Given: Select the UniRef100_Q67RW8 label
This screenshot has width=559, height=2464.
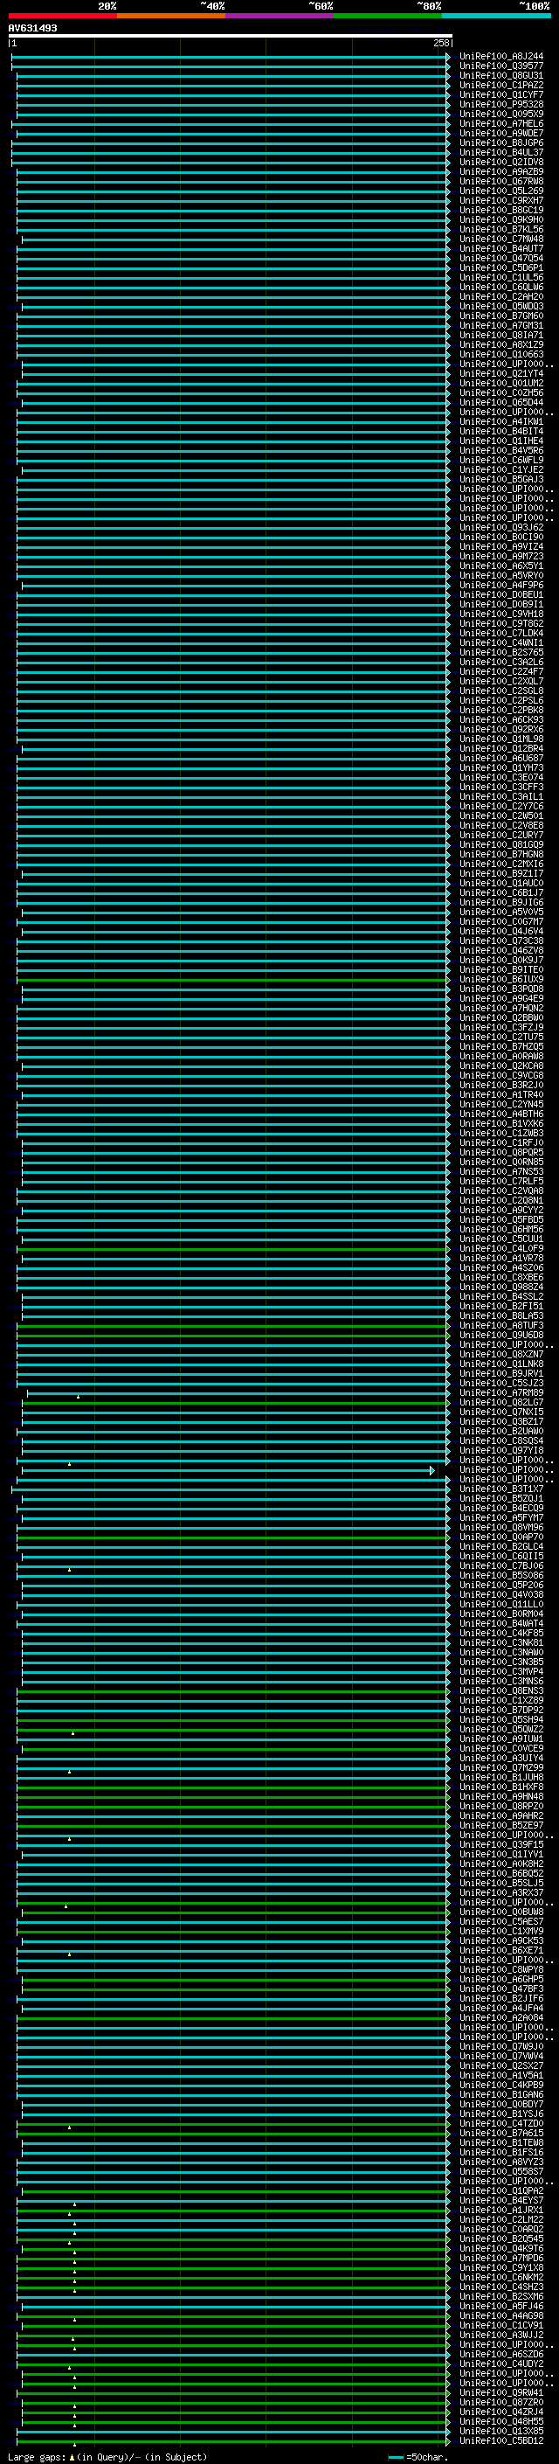Looking at the screenshot, I should pos(500,181).
